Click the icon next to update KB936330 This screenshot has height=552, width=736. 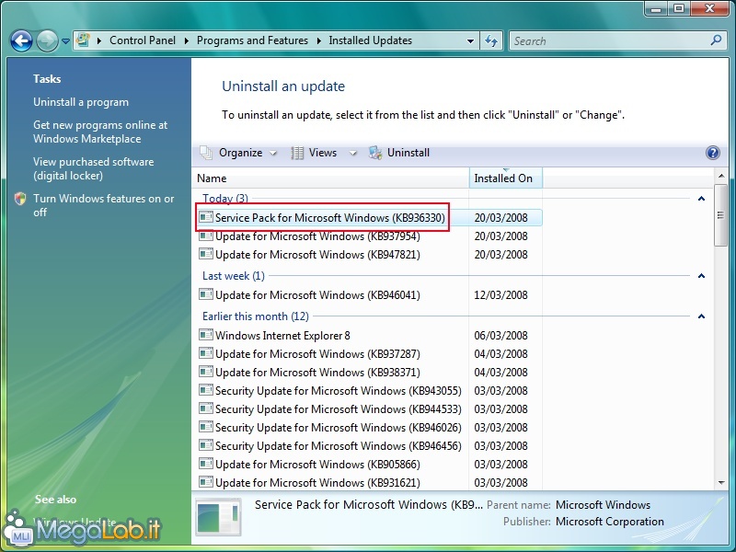tap(205, 217)
